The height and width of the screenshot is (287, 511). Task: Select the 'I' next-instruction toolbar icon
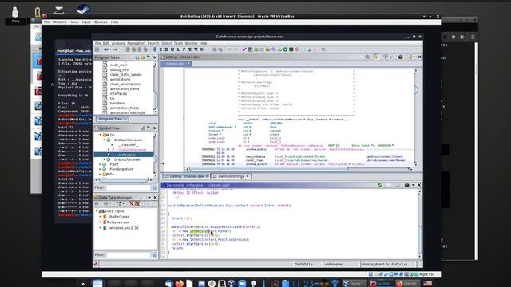(x=160, y=49)
